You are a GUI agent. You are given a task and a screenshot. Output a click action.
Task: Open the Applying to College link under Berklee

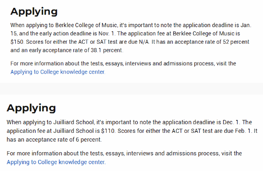tap(58, 72)
